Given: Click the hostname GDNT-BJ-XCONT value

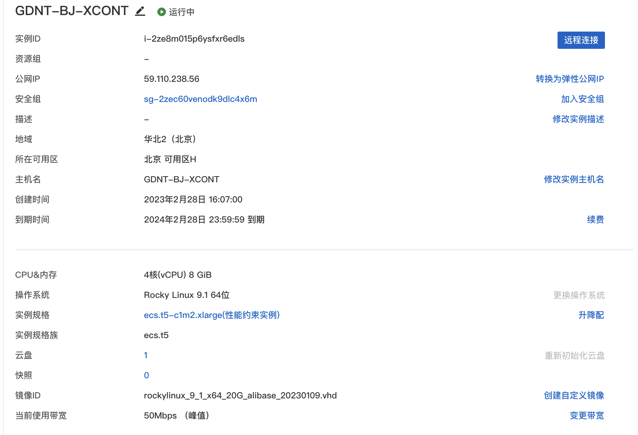Looking at the screenshot, I should (182, 179).
